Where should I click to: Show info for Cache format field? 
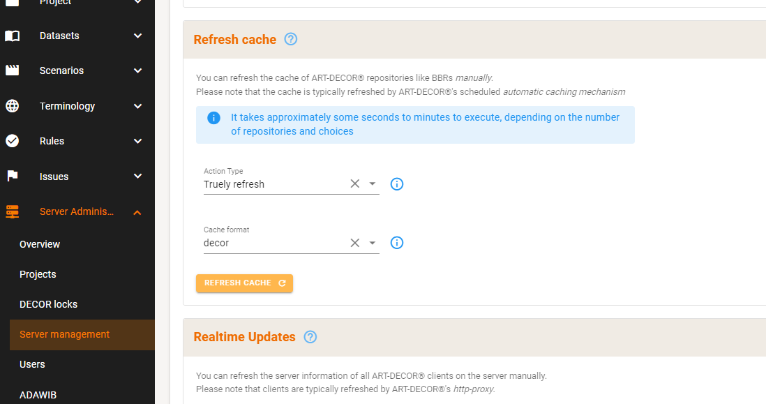(397, 243)
